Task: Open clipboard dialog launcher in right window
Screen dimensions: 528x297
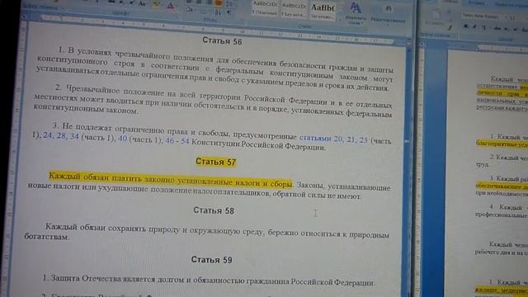Action: click(x=454, y=35)
